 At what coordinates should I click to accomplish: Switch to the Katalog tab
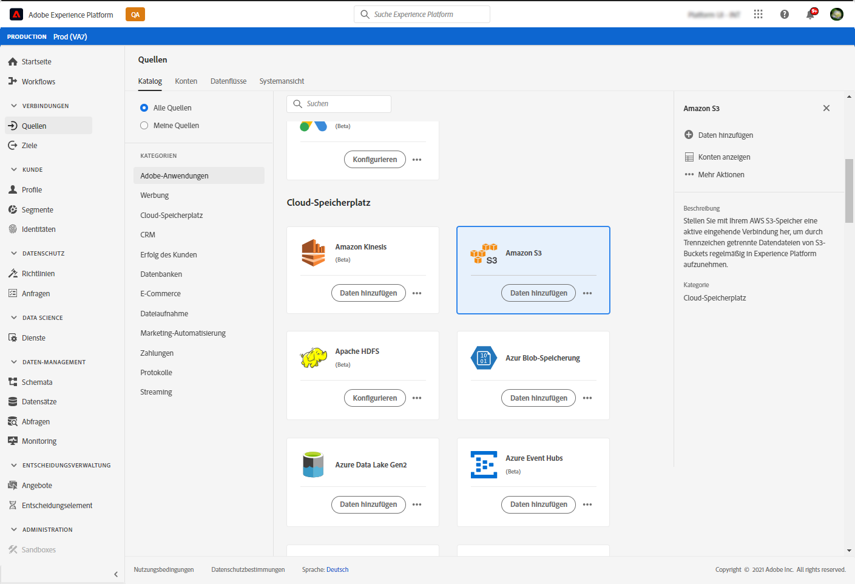tap(150, 81)
